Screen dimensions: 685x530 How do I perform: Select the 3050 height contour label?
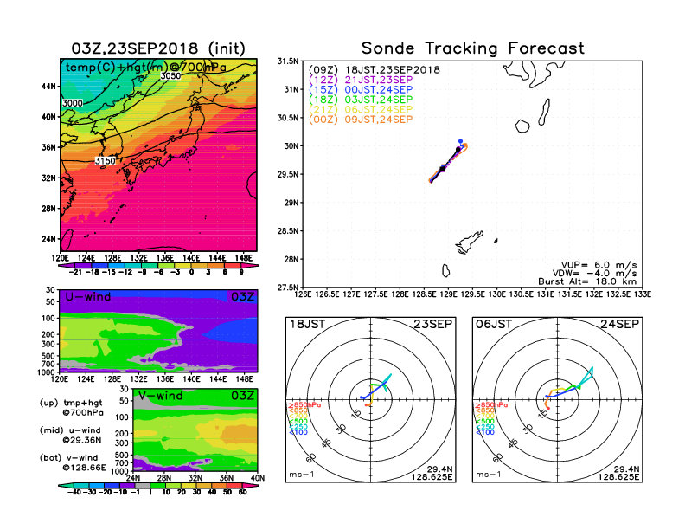click(170, 75)
